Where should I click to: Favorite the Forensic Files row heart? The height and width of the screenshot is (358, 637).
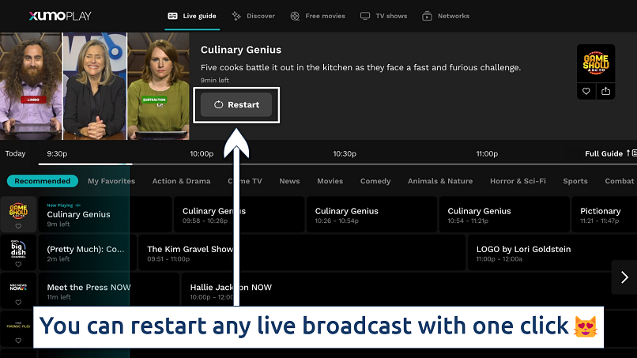click(x=18, y=341)
